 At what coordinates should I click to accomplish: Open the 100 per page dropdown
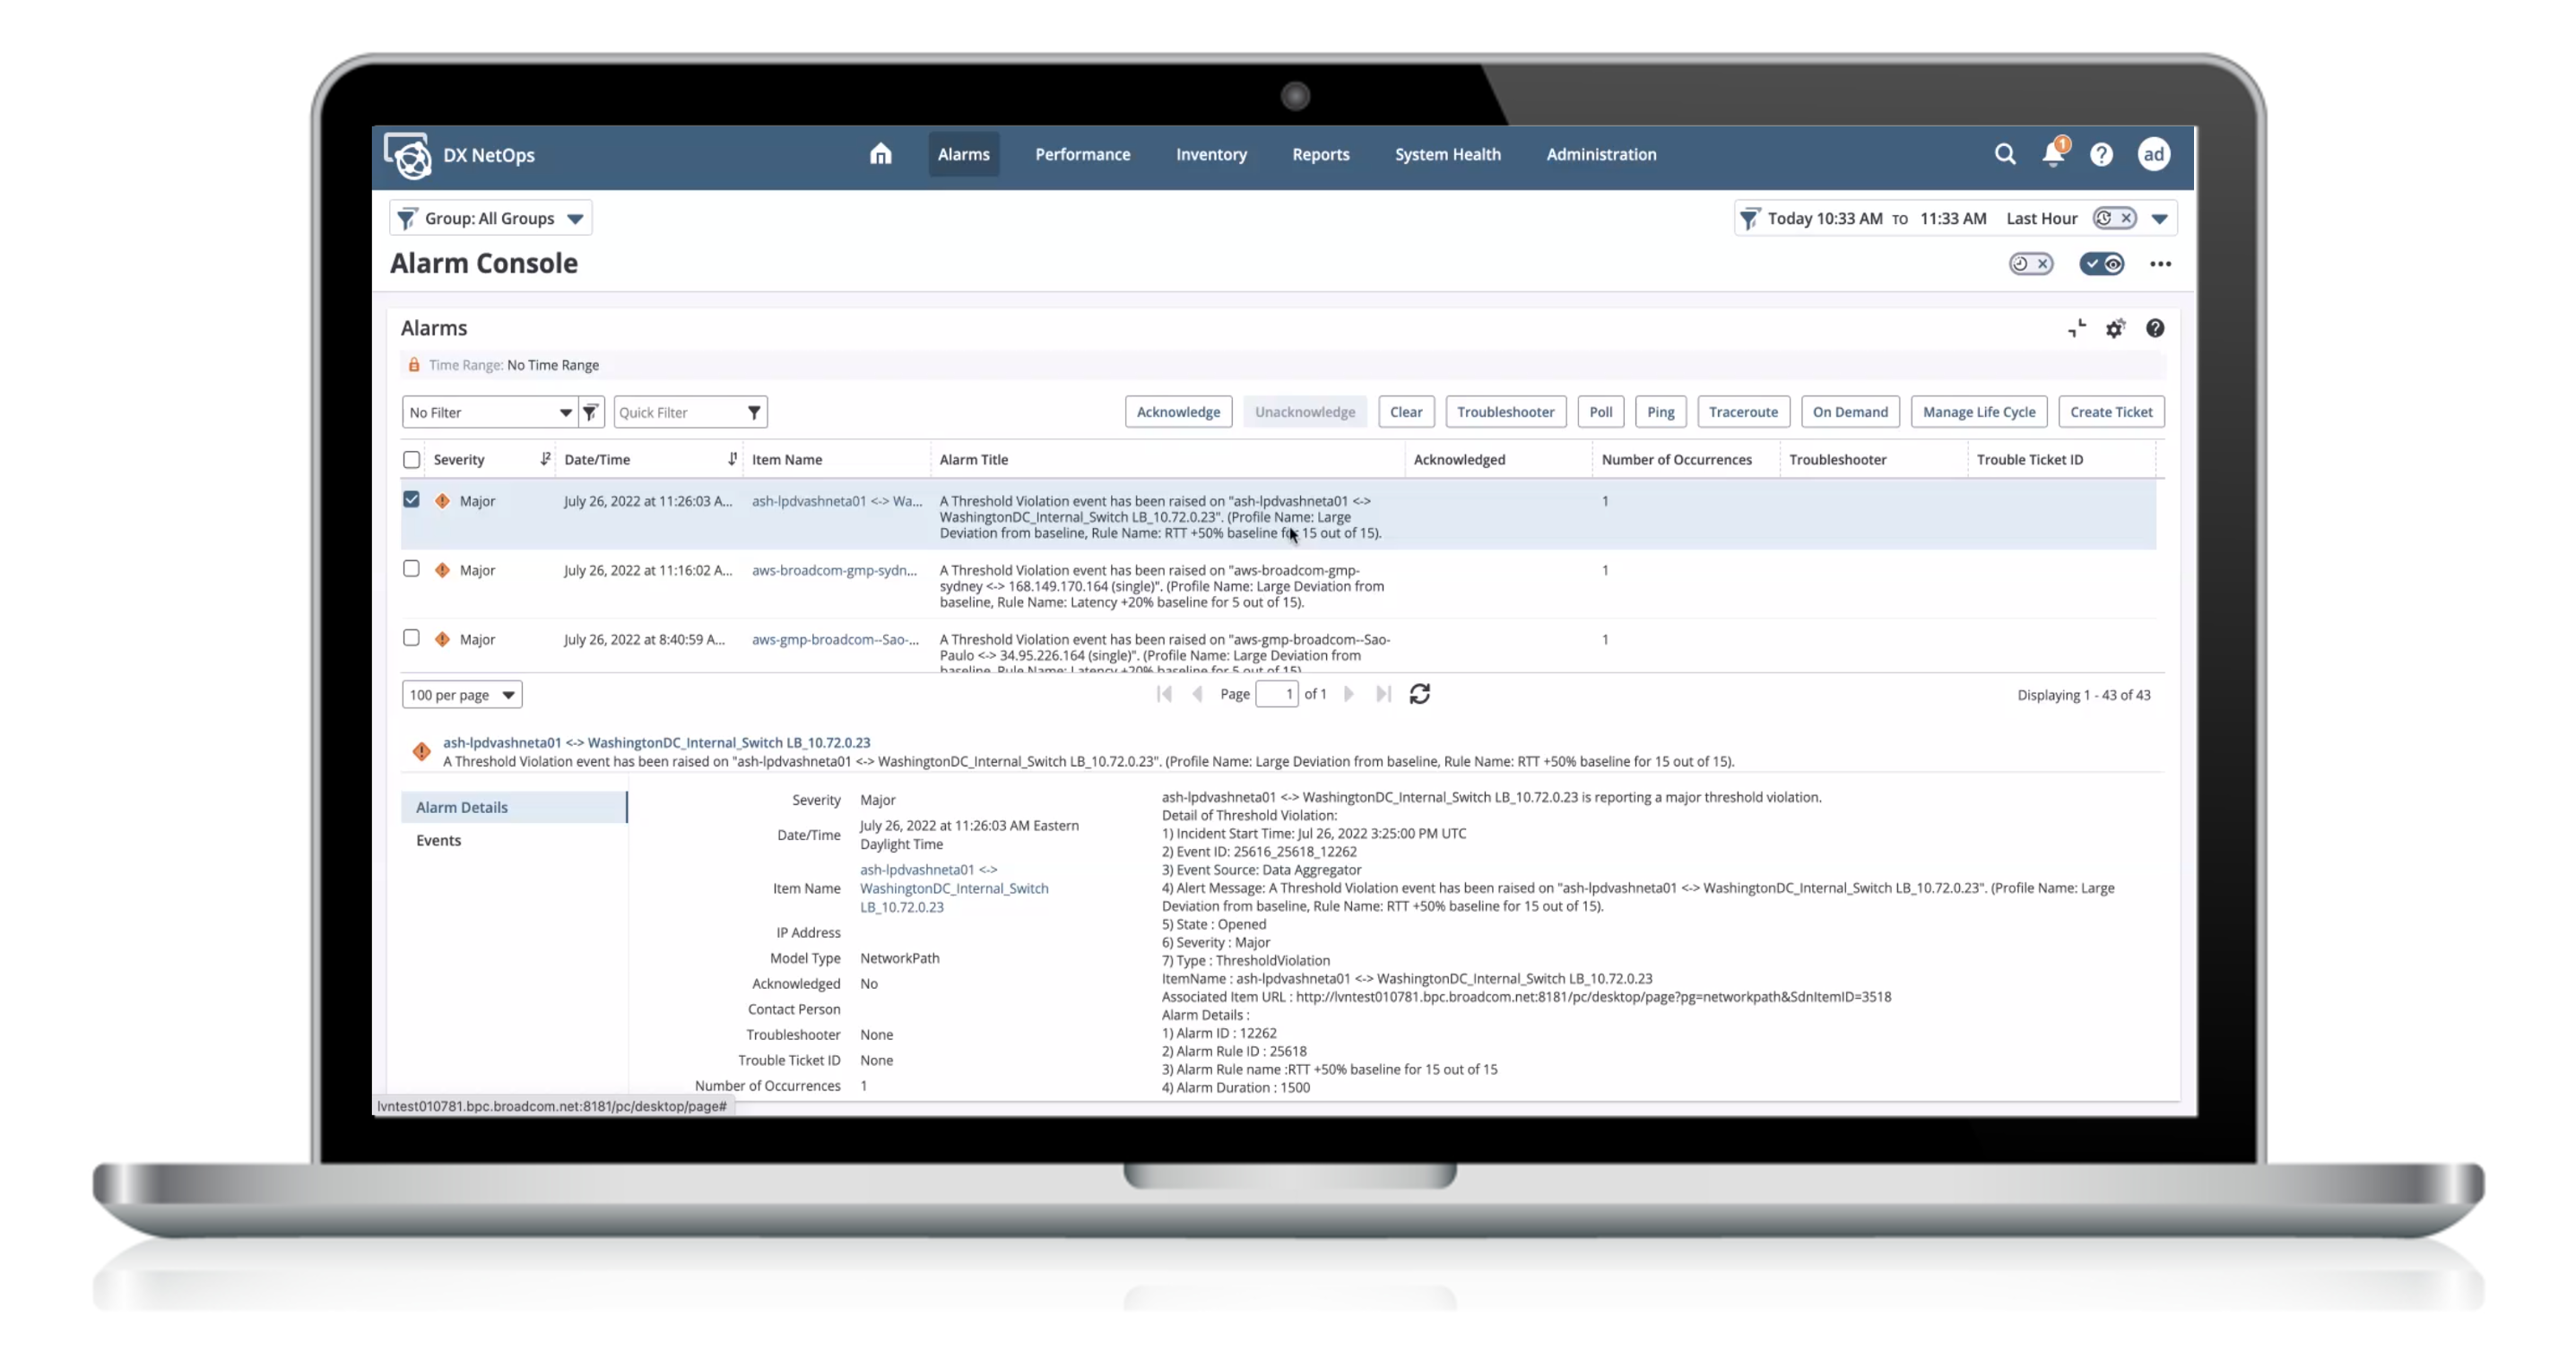coord(462,695)
